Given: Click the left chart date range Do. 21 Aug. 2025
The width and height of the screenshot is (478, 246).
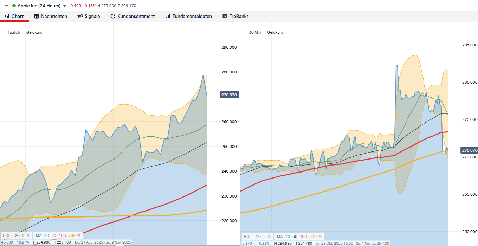Looking at the screenshot, I should tap(103, 242).
